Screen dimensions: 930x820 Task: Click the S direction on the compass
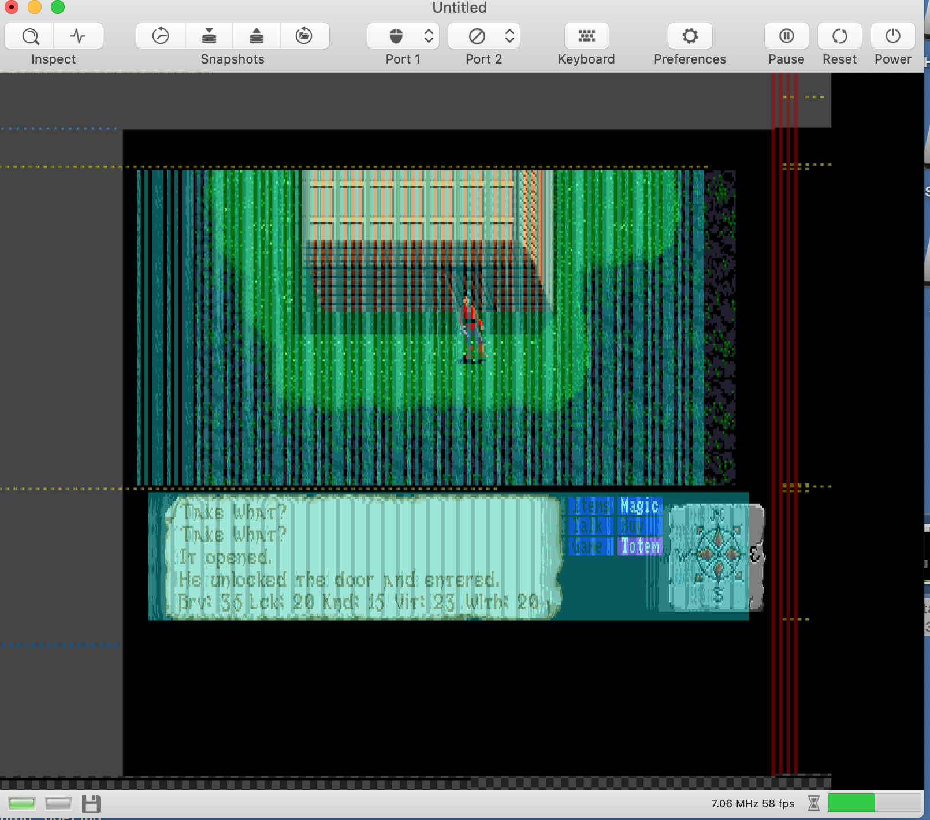717,594
